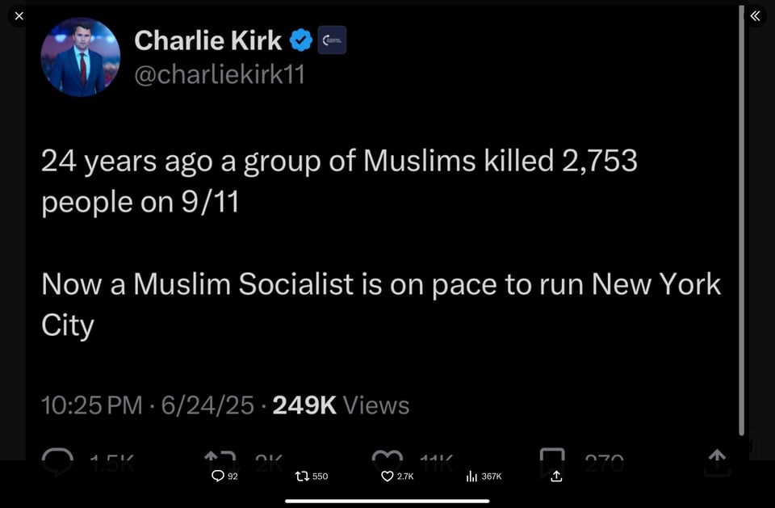
Task: Click the affiliation badge beside the checkmark
Action: click(x=332, y=40)
